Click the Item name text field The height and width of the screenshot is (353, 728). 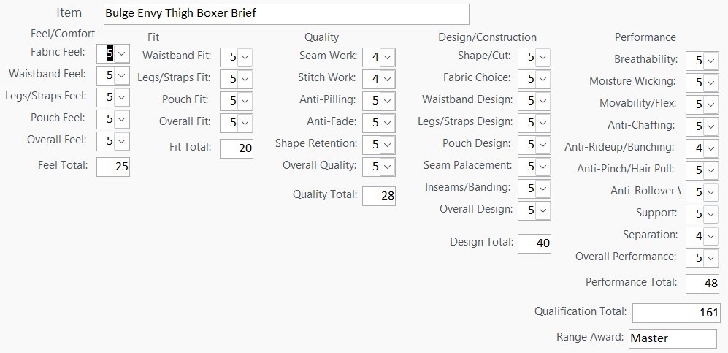point(286,14)
